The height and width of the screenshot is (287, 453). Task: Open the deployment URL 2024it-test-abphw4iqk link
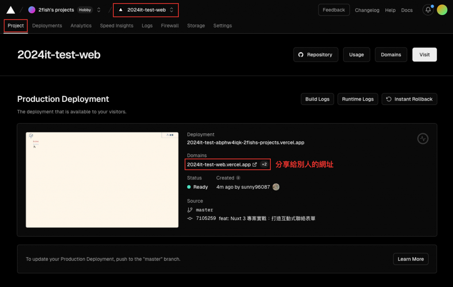[x=246, y=142]
